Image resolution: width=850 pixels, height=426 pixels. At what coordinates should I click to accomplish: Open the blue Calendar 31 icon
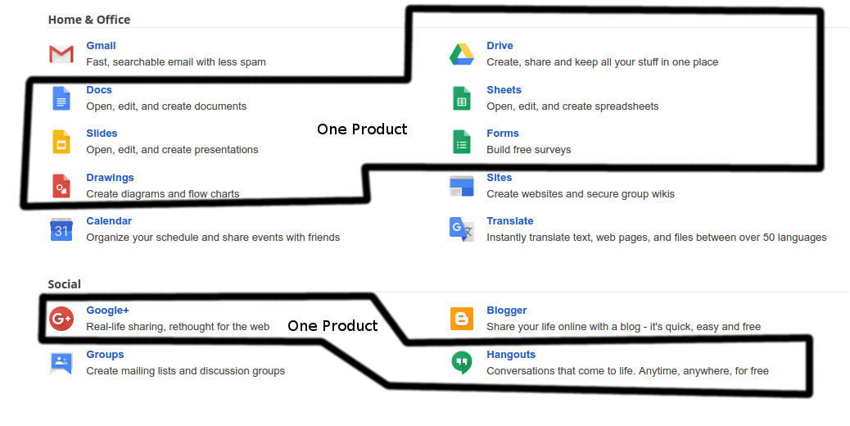[61, 229]
